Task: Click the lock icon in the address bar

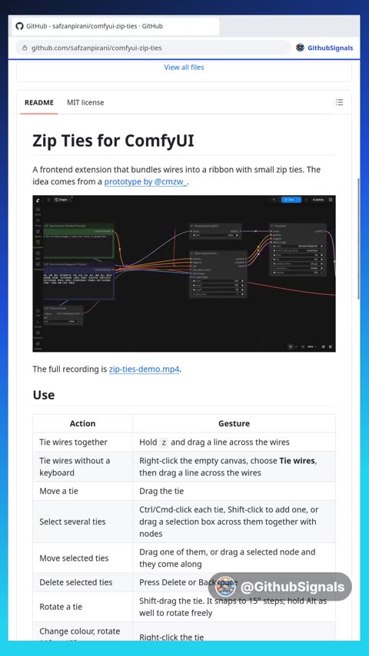Action: (25, 48)
